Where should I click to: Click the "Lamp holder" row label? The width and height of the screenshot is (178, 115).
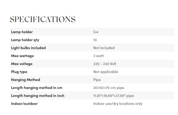coord(22,32)
